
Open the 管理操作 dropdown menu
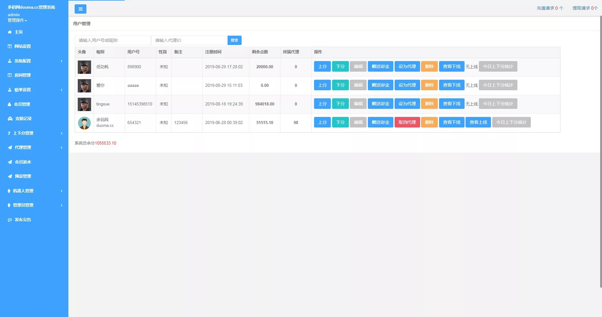(x=16, y=20)
